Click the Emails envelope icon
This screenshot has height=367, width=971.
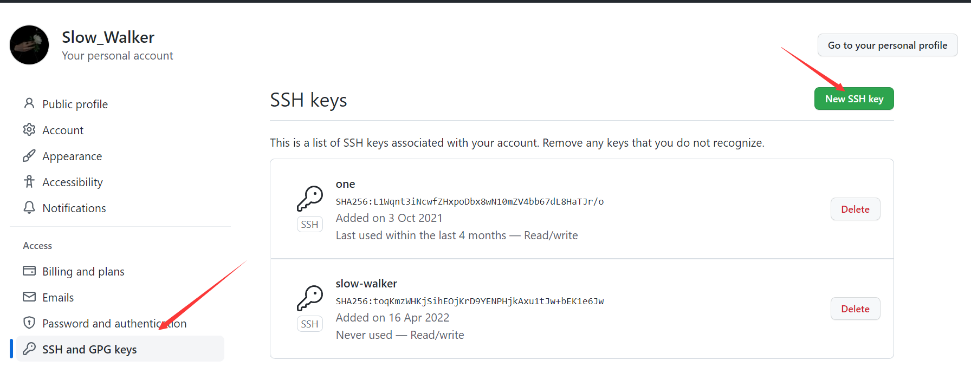click(29, 297)
